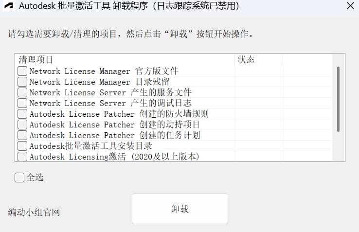
Task: Open the 编动小组官网 website link
Action: point(34,213)
